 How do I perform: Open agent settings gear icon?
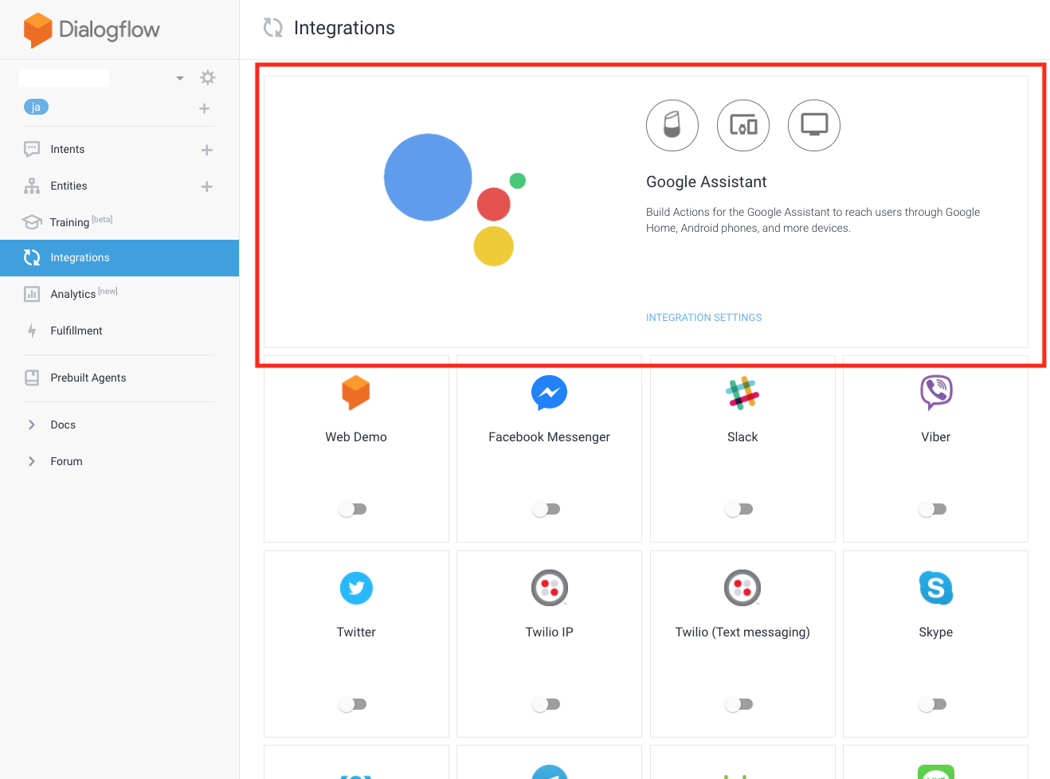coord(208,77)
